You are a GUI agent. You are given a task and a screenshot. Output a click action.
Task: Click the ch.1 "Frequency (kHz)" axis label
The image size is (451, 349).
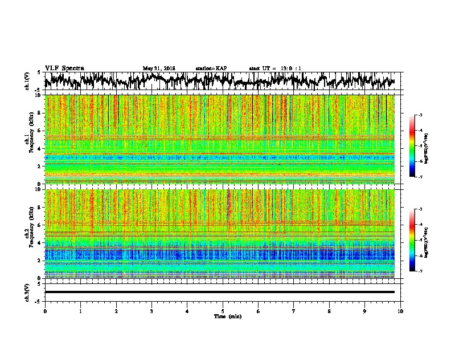coord(32,132)
